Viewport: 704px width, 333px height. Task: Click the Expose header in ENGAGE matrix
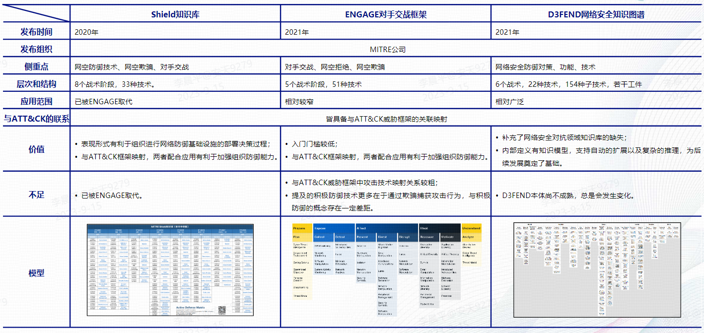334,228
